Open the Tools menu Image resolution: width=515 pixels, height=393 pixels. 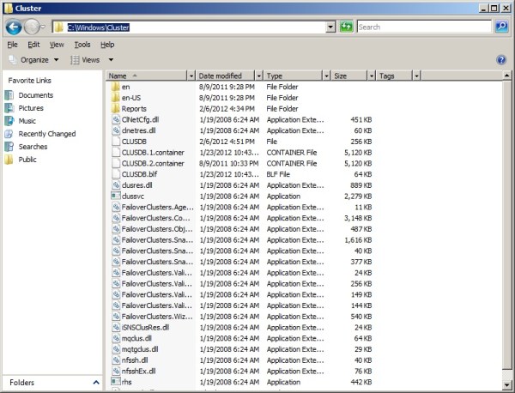(82, 44)
